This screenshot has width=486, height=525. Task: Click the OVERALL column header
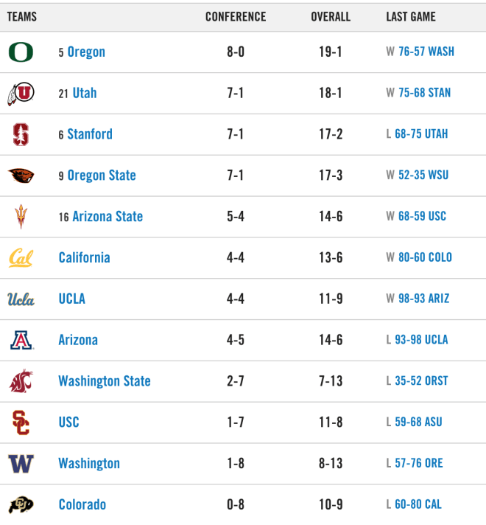[x=331, y=17]
